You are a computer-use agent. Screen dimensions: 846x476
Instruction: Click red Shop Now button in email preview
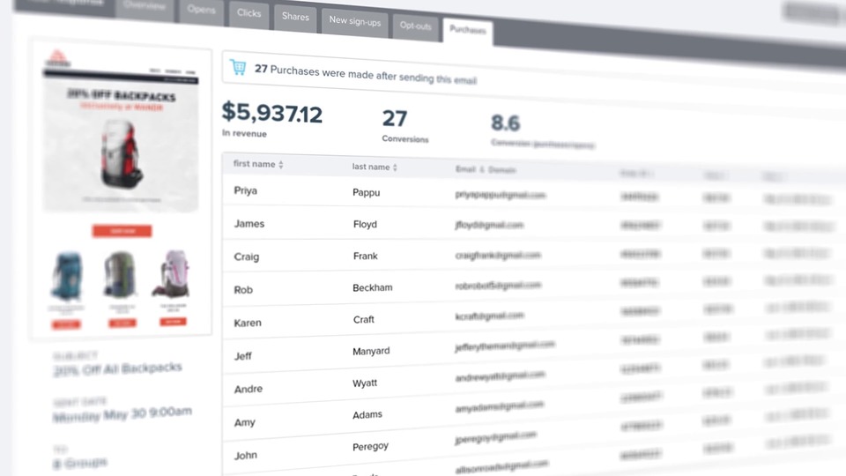point(122,231)
